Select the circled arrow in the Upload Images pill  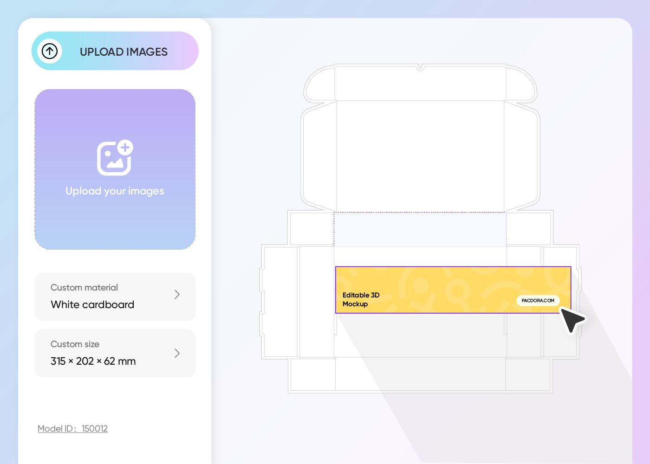(50, 51)
